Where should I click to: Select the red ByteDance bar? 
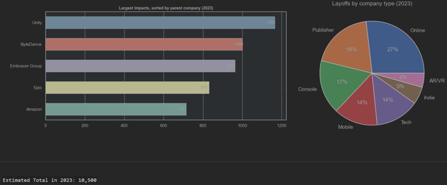(x=144, y=44)
